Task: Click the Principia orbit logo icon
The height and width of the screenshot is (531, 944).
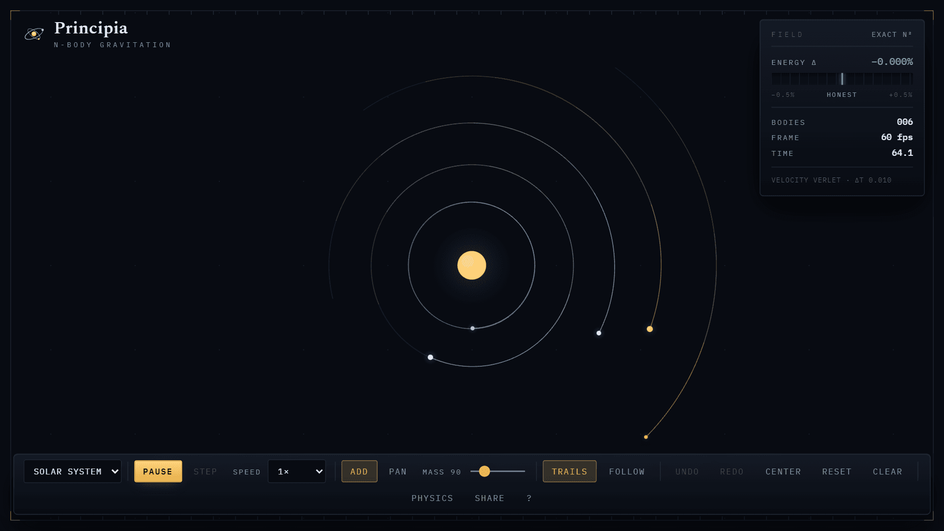Action: (x=34, y=34)
